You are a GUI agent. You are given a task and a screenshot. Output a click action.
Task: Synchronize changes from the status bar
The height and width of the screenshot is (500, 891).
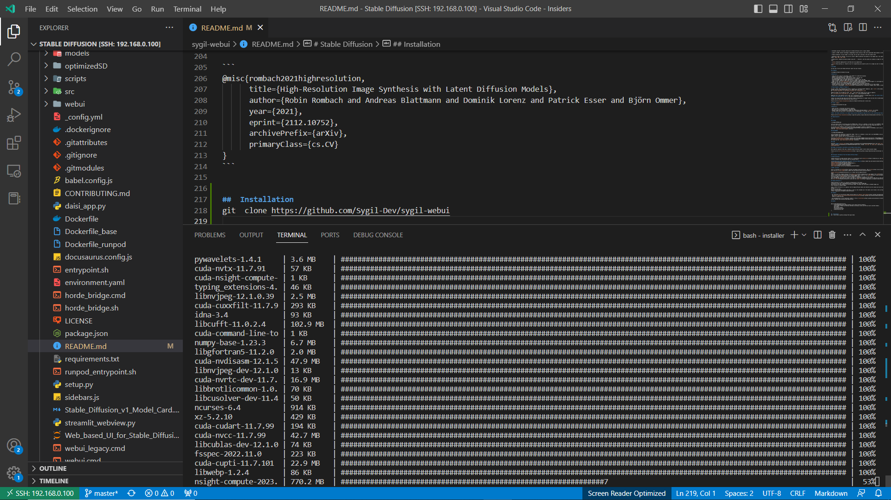tap(131, 494)
